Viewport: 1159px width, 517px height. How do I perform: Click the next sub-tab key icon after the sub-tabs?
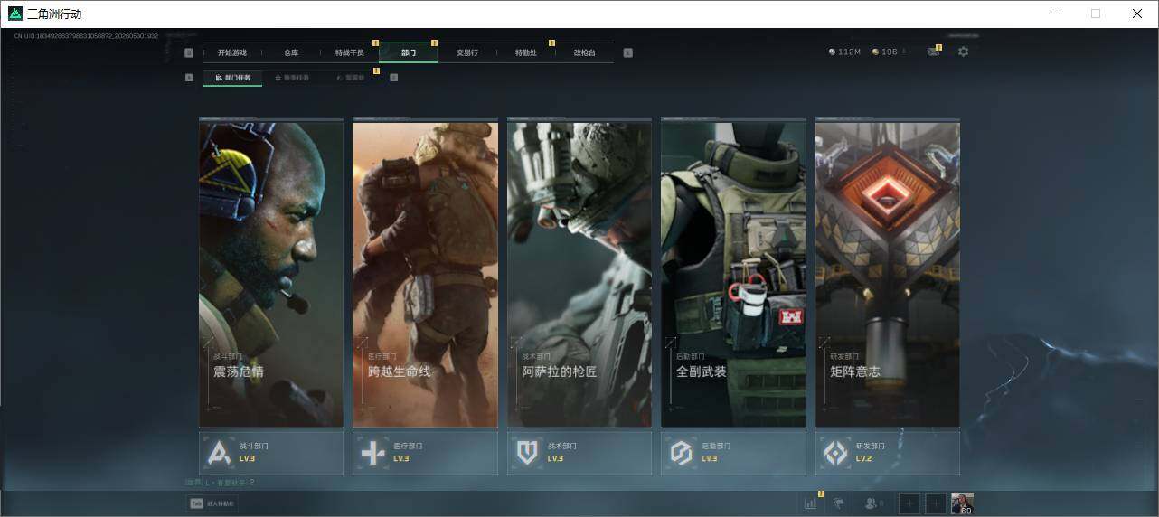click(393, 78)
